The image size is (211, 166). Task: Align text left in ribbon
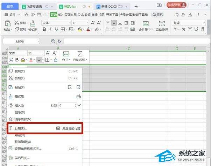click(x=107, y=29)
